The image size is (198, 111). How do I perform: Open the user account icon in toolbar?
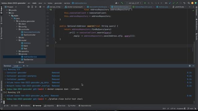[x=117, y=3]
